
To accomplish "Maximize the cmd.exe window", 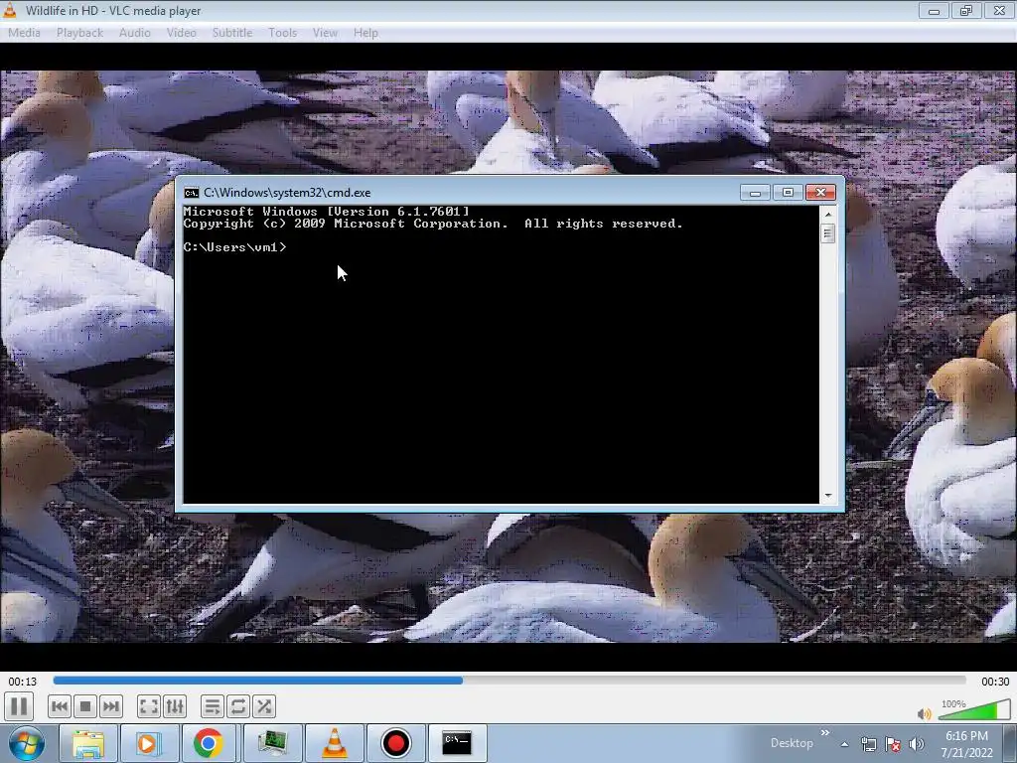I will coord(788,193).
